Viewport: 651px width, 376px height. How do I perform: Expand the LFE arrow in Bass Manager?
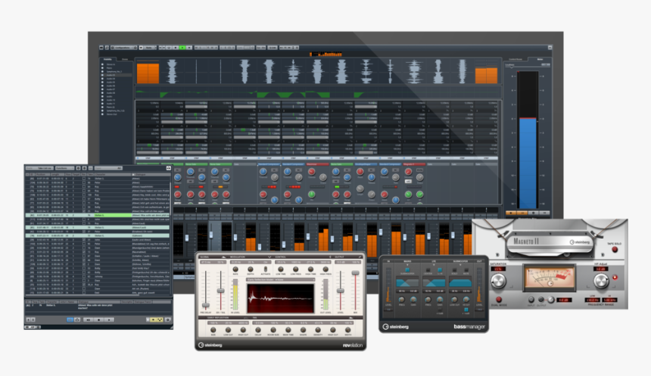point(434,264)
